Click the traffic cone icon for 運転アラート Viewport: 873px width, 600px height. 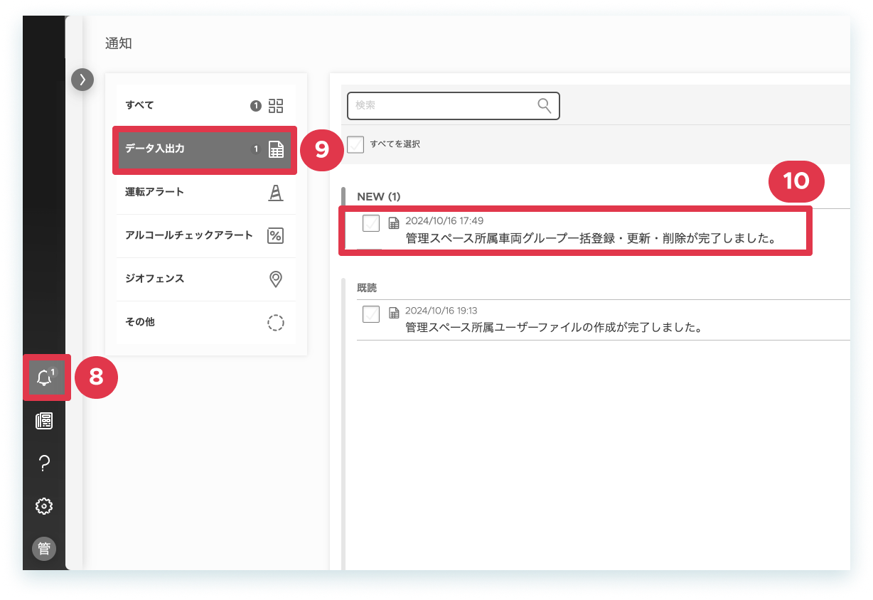(x=275, y=193)
